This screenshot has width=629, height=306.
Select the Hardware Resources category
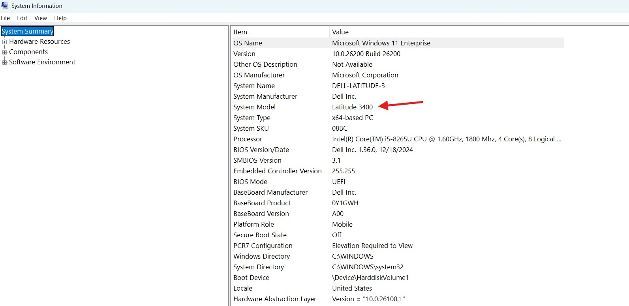[39, 41]
